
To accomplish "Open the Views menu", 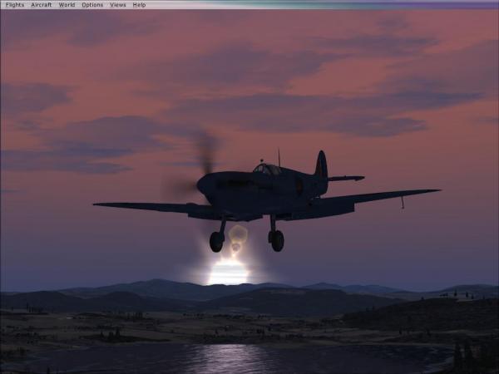I will 118,5.
